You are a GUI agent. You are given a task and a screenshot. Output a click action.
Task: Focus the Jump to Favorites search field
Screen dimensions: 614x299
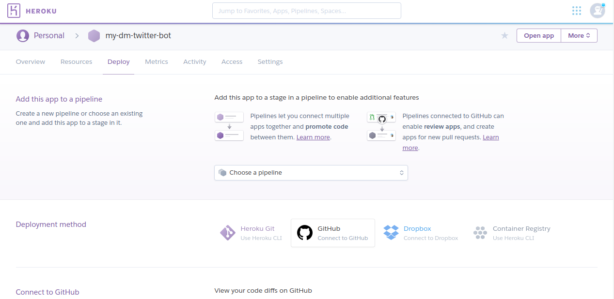point(307,11)
